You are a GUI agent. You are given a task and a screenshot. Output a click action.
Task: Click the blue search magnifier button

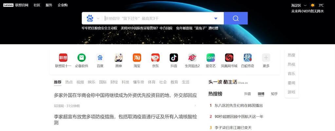(236, 18)
